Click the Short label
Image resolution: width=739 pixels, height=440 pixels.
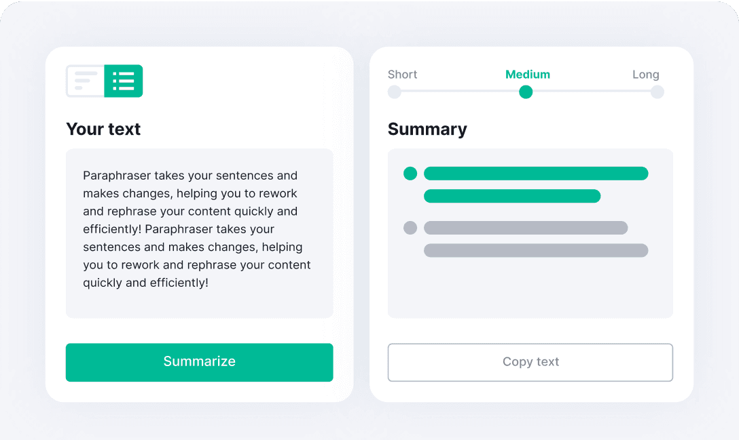point(403,75)
